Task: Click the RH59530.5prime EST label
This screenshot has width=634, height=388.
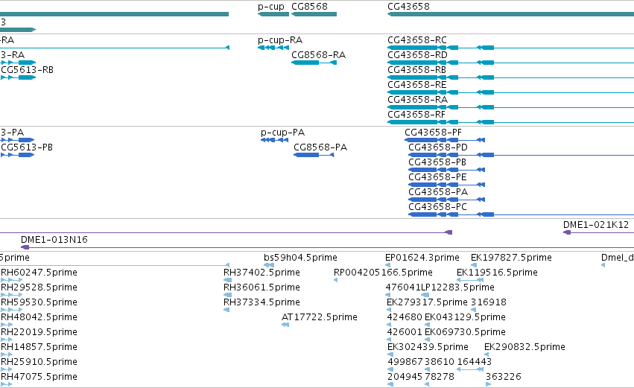Action: (x=39, y=302)
